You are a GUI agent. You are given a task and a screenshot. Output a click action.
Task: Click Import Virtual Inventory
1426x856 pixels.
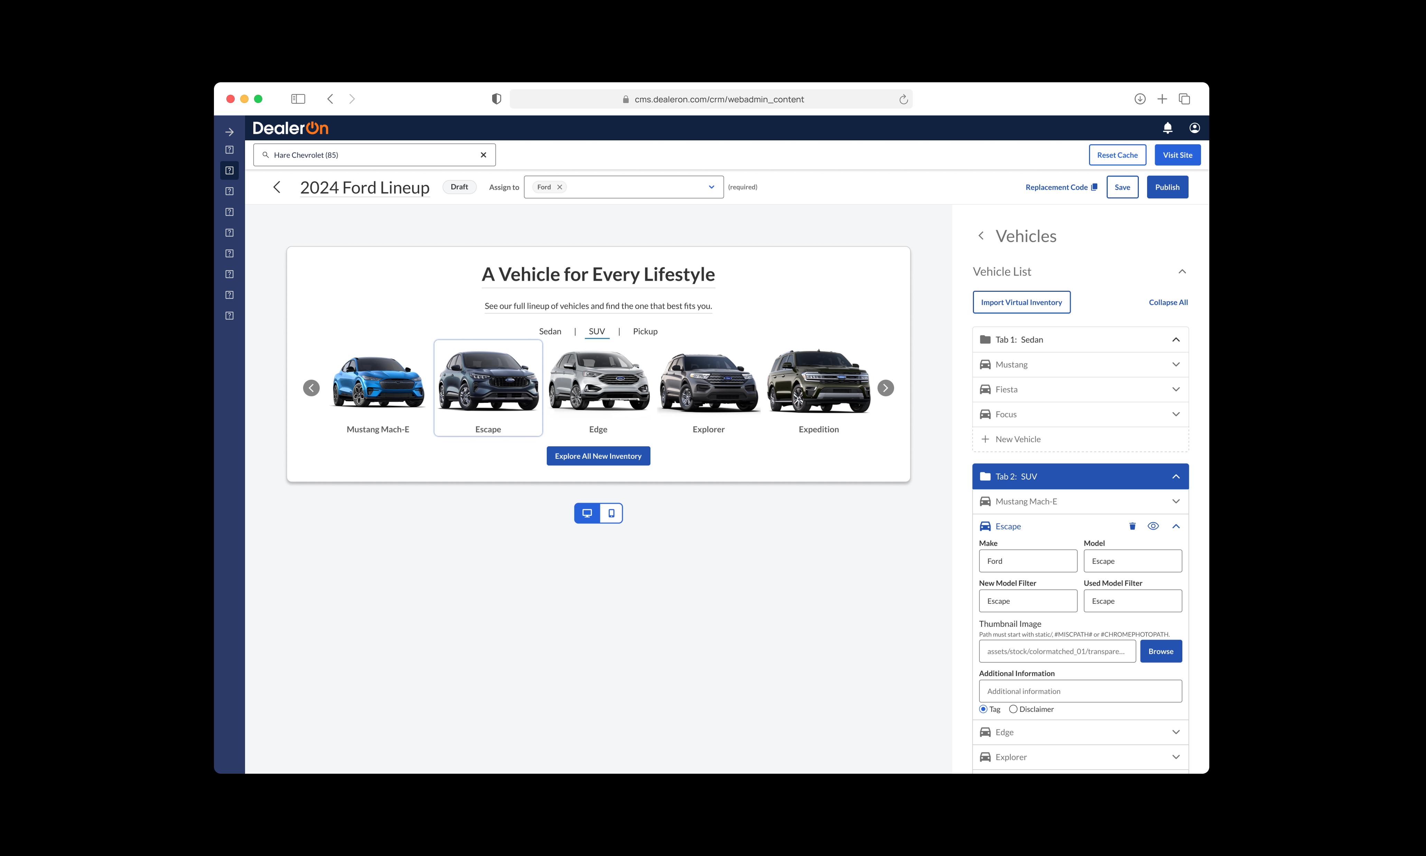1021,302
